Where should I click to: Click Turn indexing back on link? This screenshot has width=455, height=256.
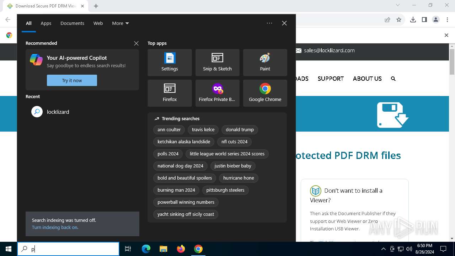[55, 227]
